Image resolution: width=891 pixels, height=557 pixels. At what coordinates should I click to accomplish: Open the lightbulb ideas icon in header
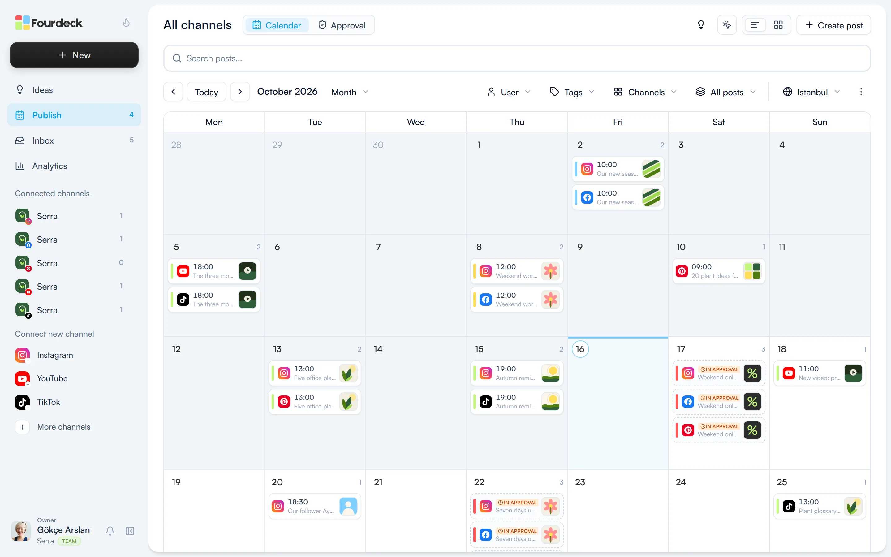[701, 25]
